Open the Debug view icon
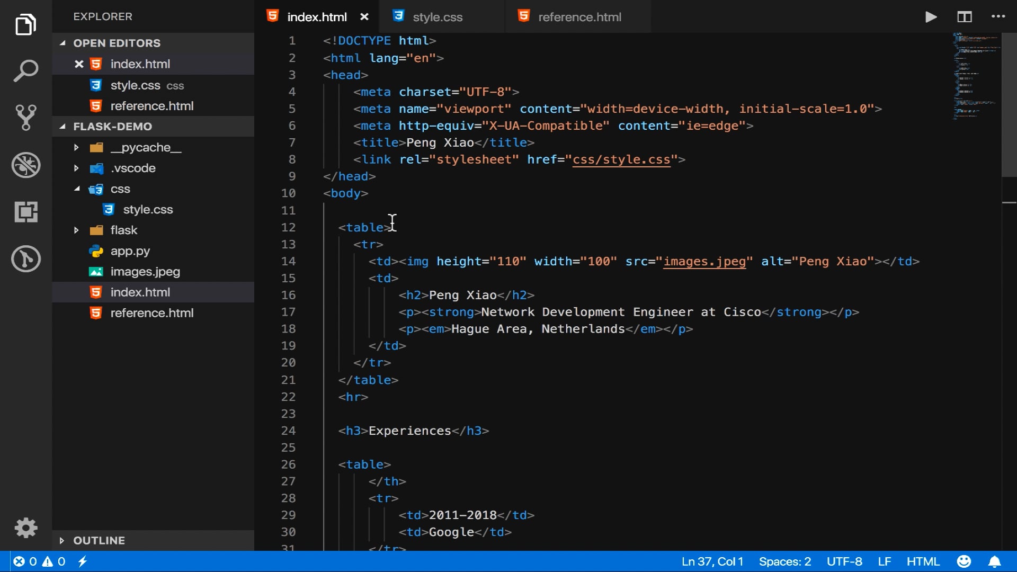The width and height of the screenshot is (1017, 572). pyautogui.click(x=25, y=165)
